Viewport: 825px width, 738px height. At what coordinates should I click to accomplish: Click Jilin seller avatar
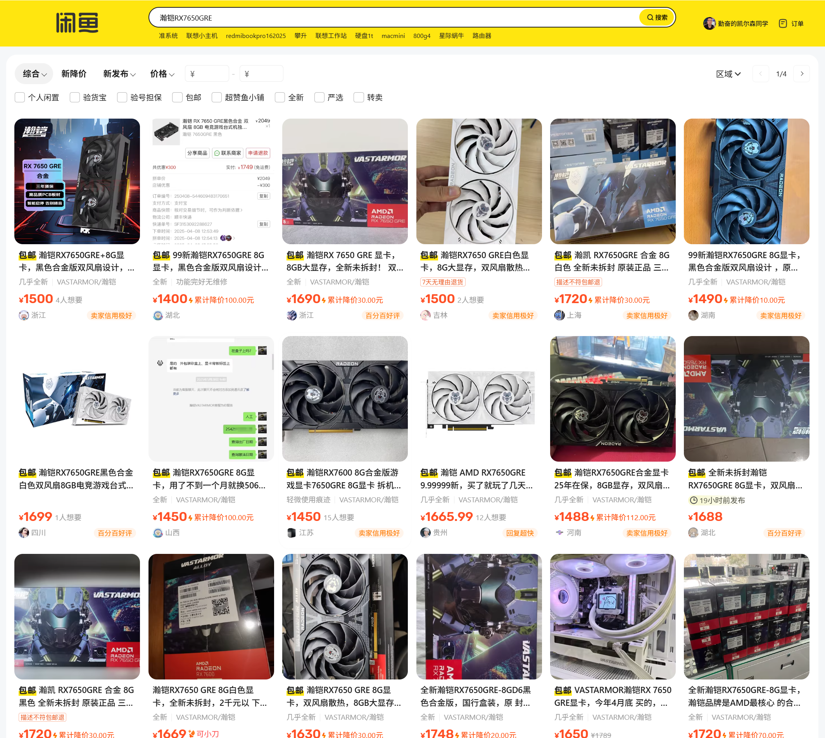pyautogui.click(x=425, y=316)
